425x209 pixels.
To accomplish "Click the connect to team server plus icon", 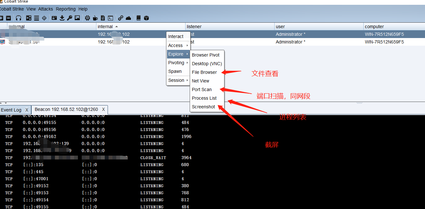I will pos(1,18).
